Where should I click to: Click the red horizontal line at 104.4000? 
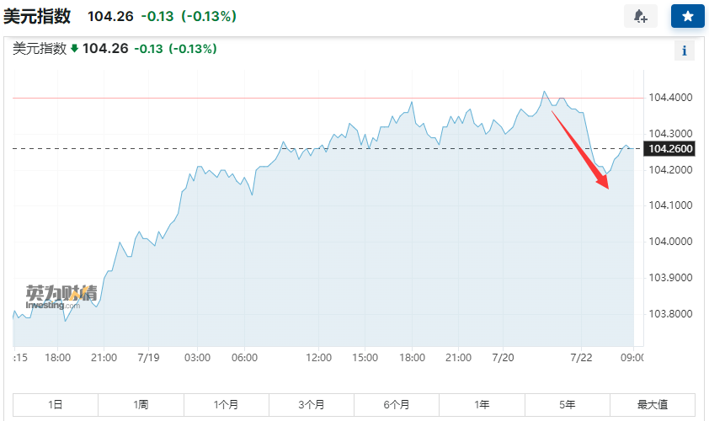click(253, 98)
